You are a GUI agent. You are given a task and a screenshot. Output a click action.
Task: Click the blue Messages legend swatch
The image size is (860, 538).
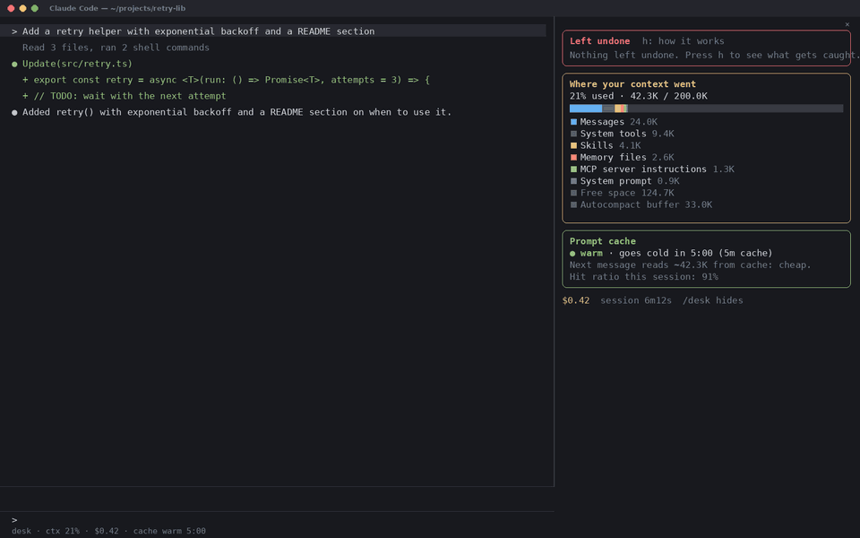click(573, 122)
